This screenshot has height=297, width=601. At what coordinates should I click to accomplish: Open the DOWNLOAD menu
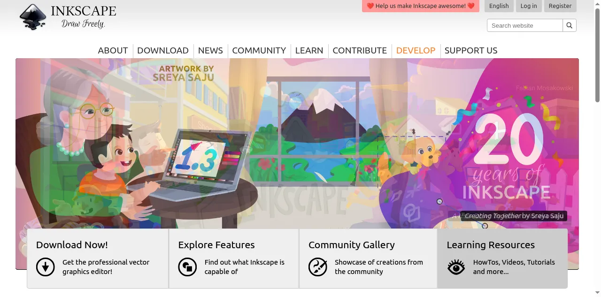coord(163,50)
